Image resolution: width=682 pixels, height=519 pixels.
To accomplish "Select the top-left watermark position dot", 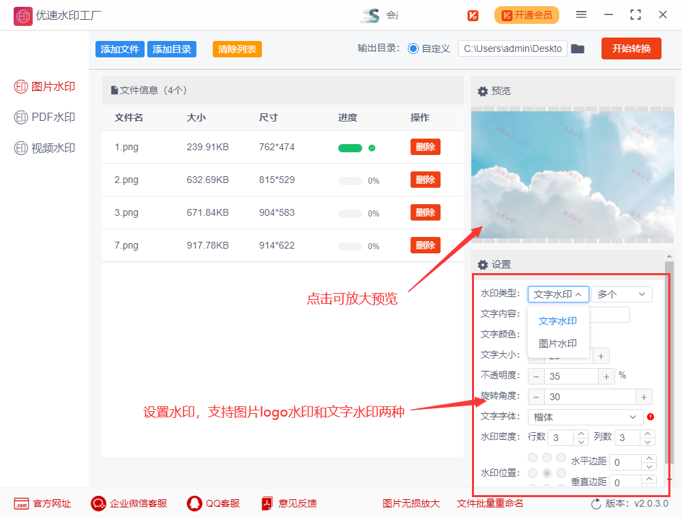I will pyautogui.click(x=533, y=458).
